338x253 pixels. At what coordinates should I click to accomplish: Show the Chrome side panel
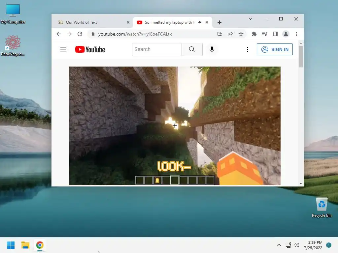pos(275,34)
